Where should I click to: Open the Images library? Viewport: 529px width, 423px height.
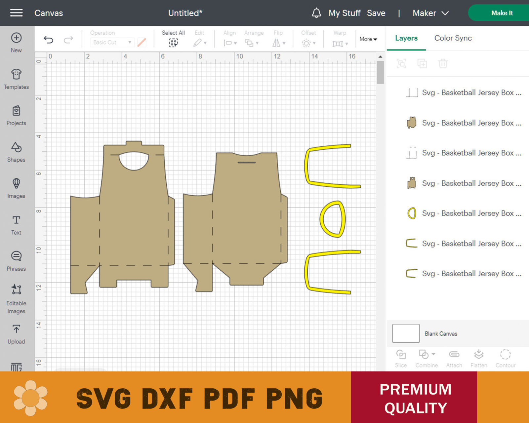(x=16, y=189)
